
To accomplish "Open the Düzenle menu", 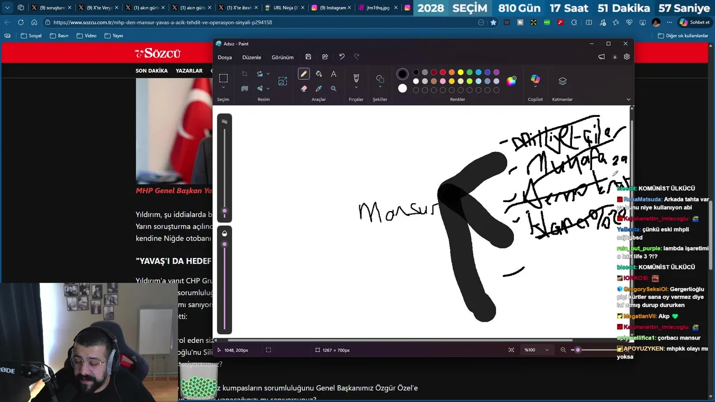I will [x=251, y=57].
